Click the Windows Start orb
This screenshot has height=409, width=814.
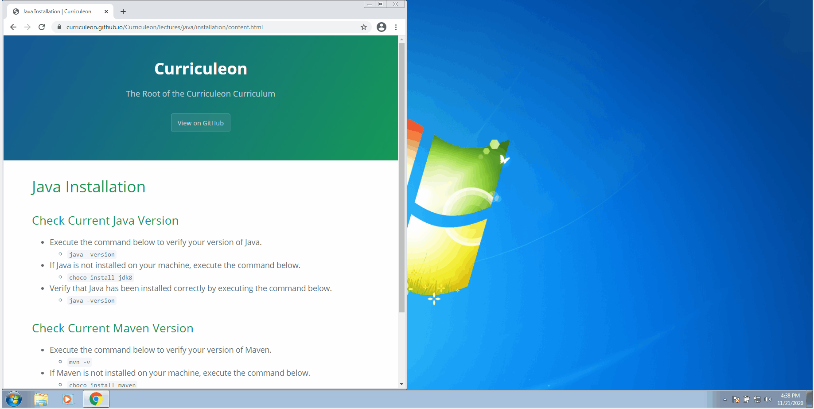coord(14,399)
